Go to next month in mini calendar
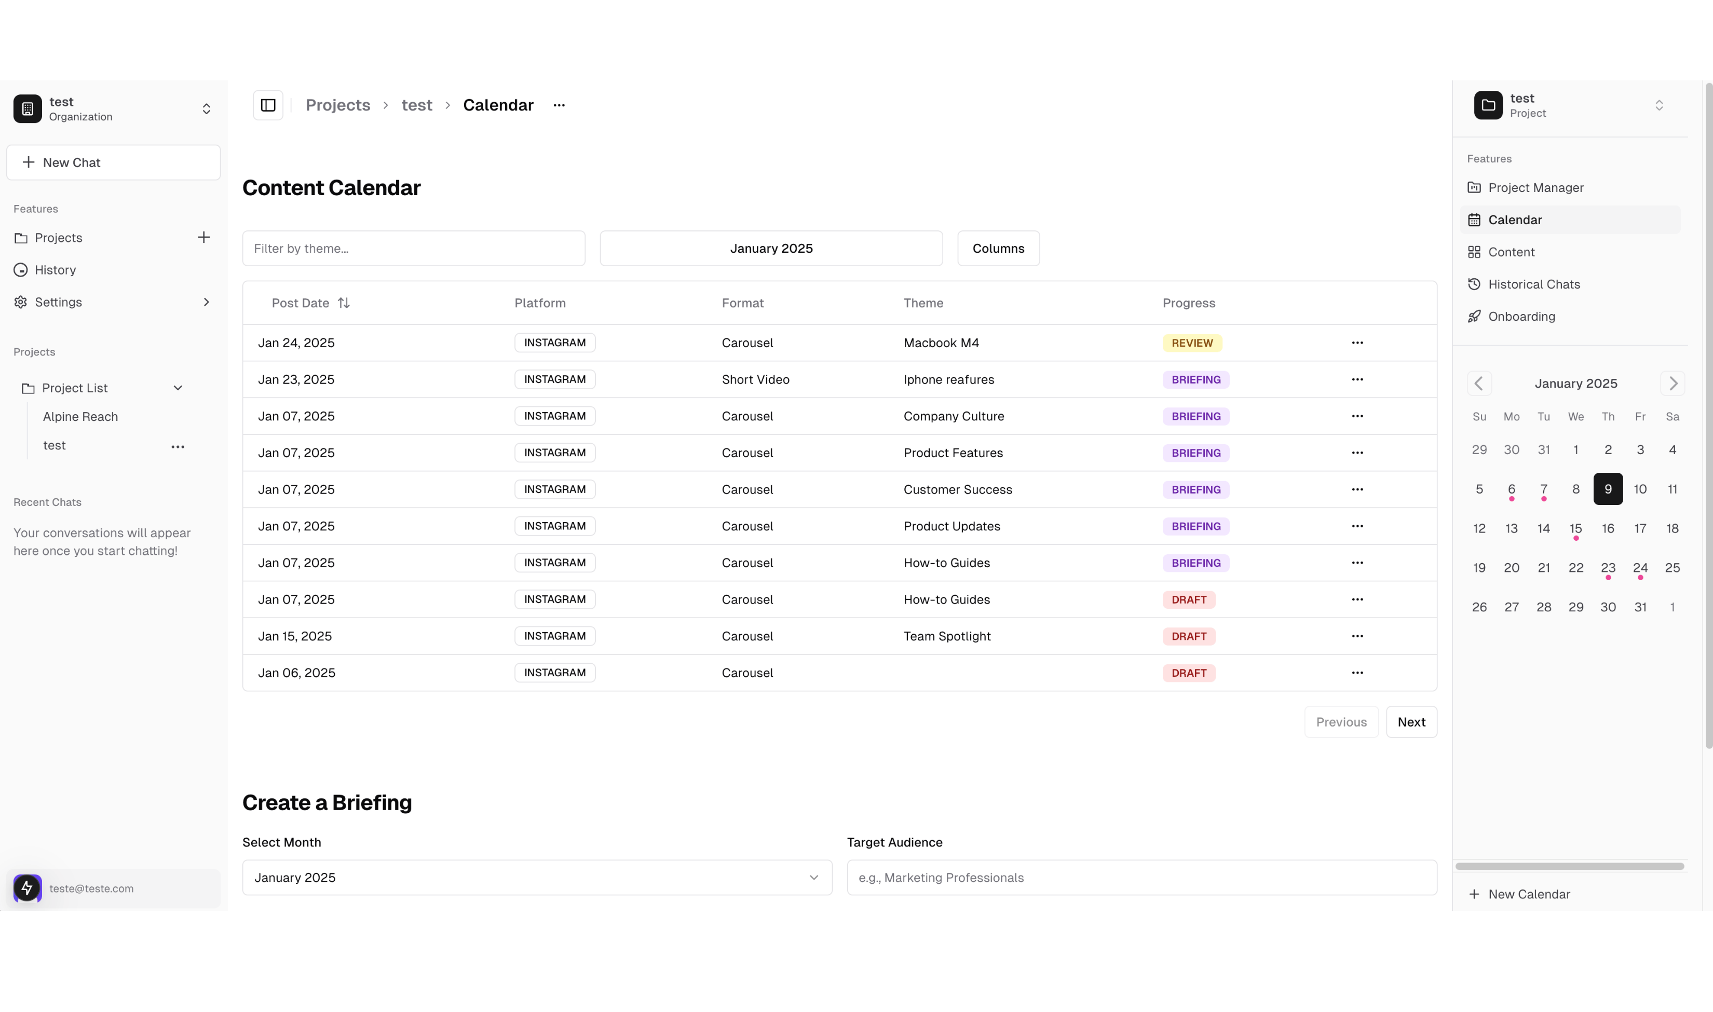 (1672, 383)
